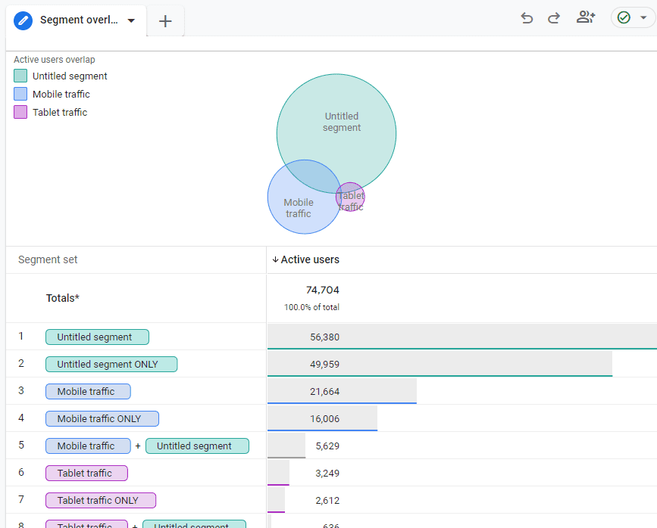The image size is (657, 528).
Task: Click the Untitled segment legend label
Action: [x=70, y=76]
